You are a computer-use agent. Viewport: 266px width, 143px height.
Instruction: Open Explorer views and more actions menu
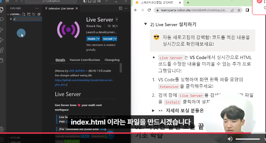point(37,8)
